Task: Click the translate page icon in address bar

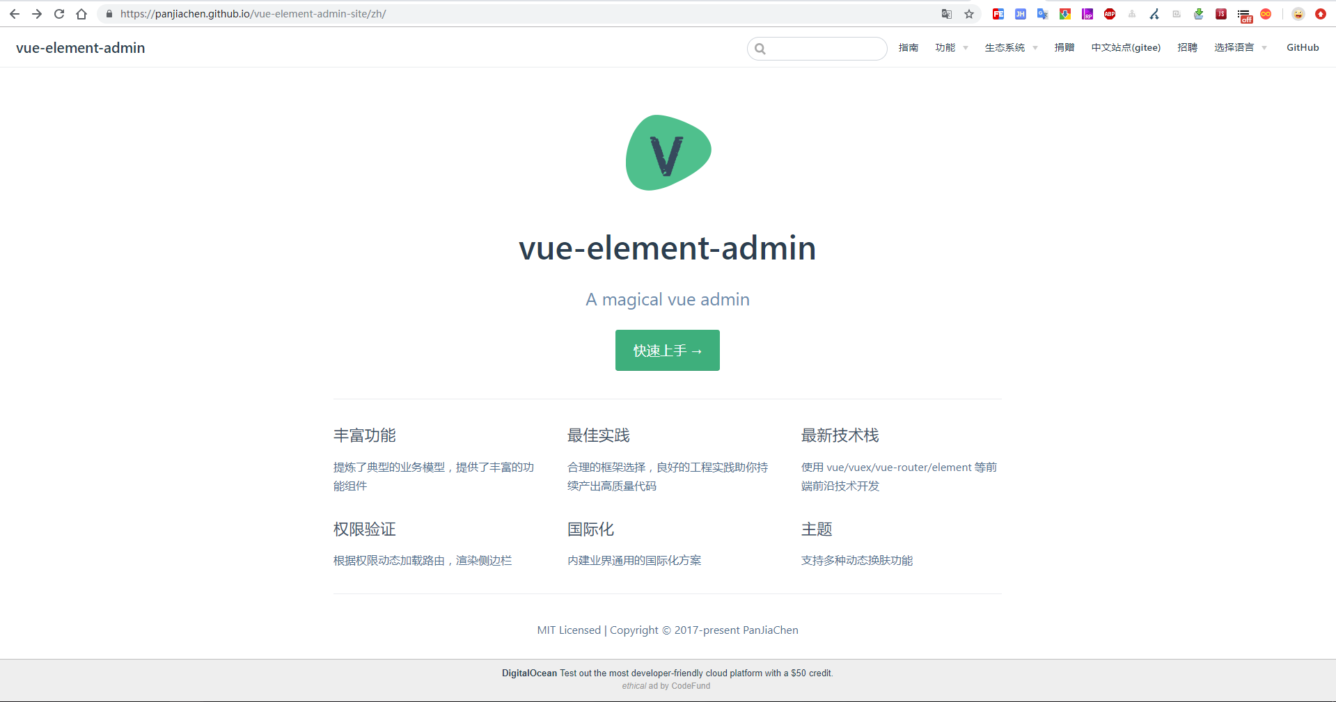Action: tap(947, 14)
